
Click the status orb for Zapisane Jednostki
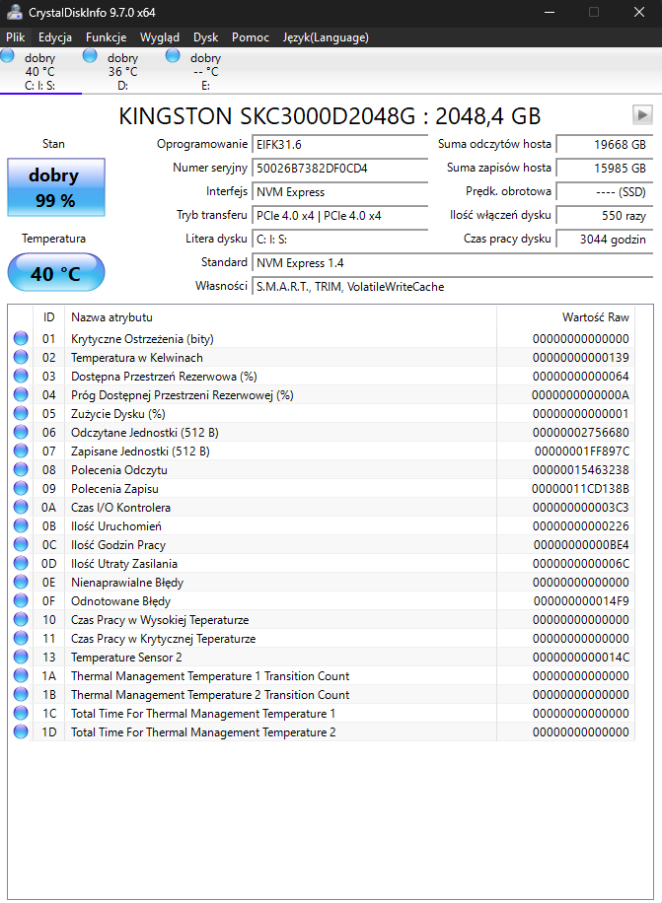[x=21, y=451]
